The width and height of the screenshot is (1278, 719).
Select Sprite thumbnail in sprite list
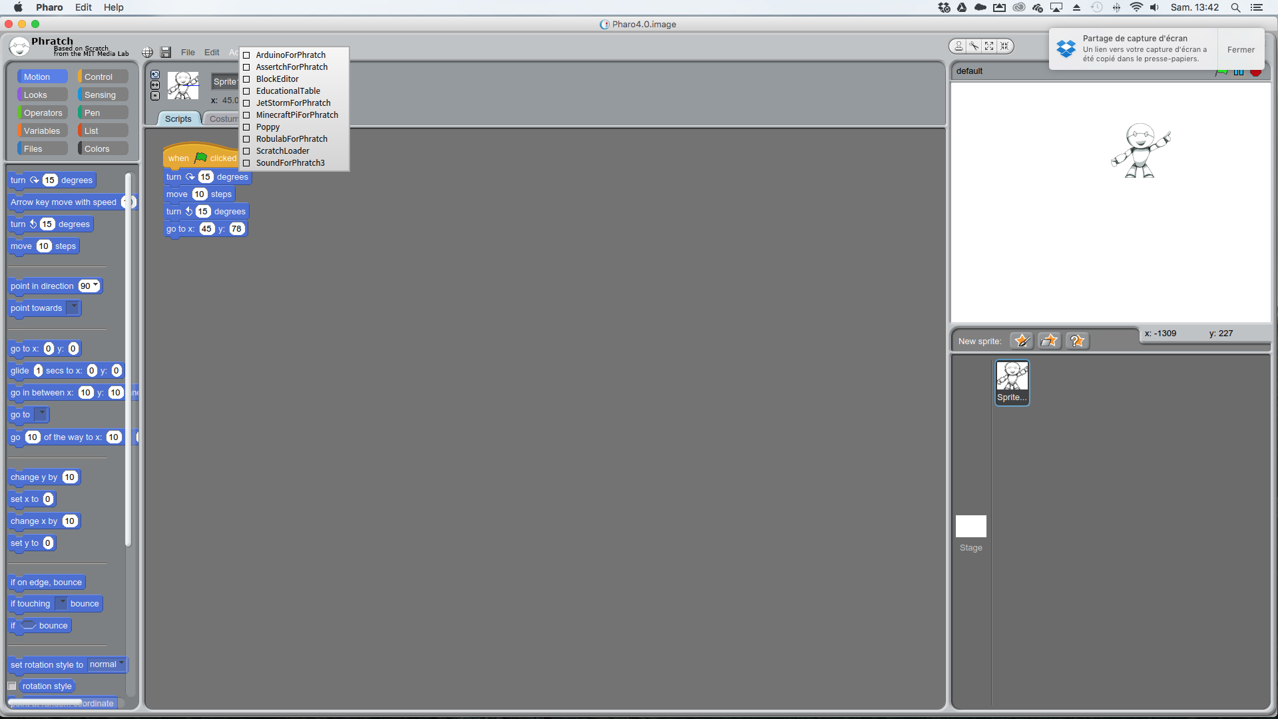(1012, 382)
